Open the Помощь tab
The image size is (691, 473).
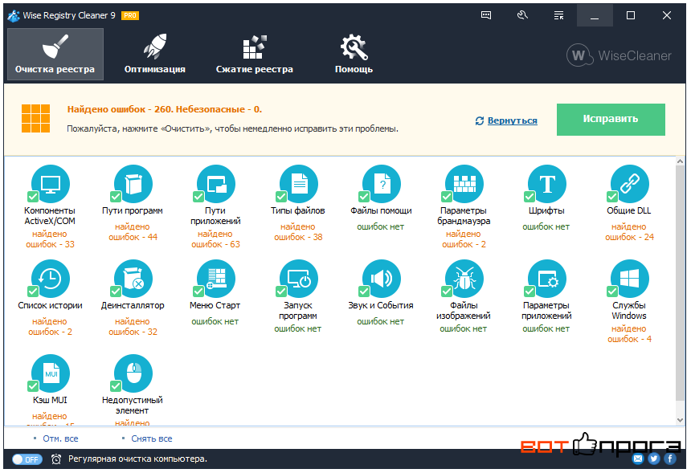point(354,54)
